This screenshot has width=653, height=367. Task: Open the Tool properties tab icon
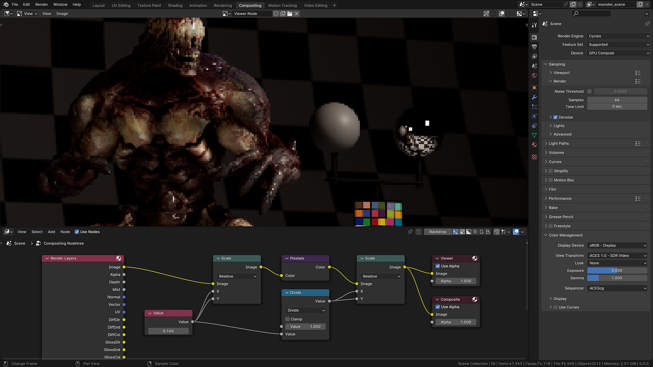[x=534, y=25]
